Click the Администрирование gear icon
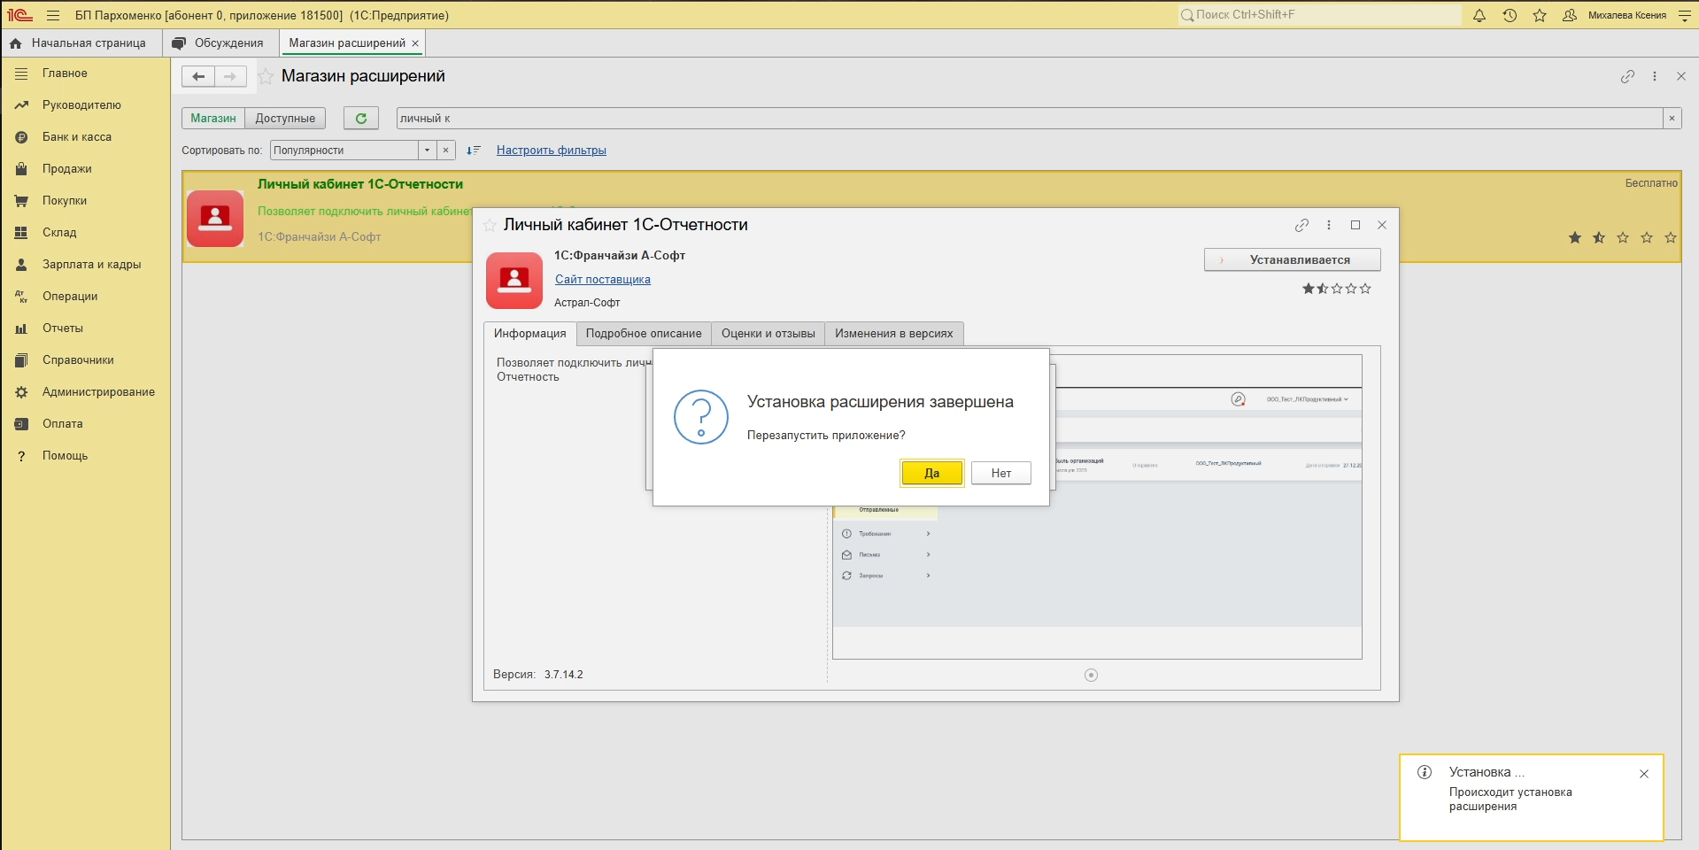The height and width of the screenshot is (850, 1699). 21,392
